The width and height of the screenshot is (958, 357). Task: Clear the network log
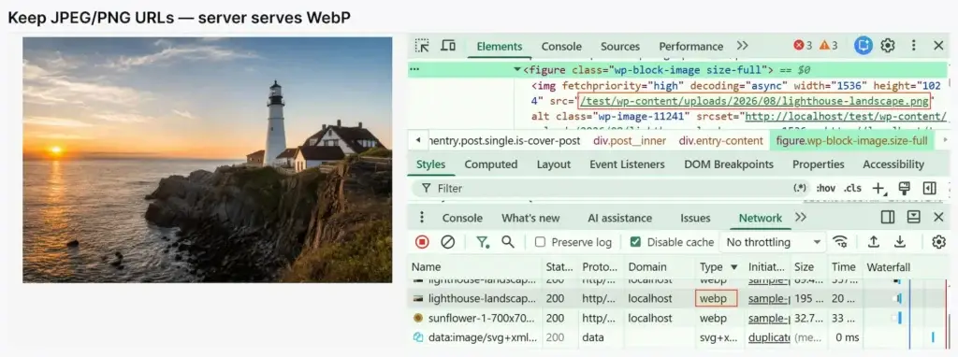tap(448, 242)
